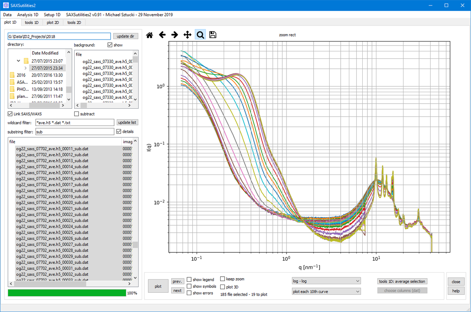
Task: Open the plot each 10th curve dropdown
Action: pyautogui.click(x=326, y=292)
